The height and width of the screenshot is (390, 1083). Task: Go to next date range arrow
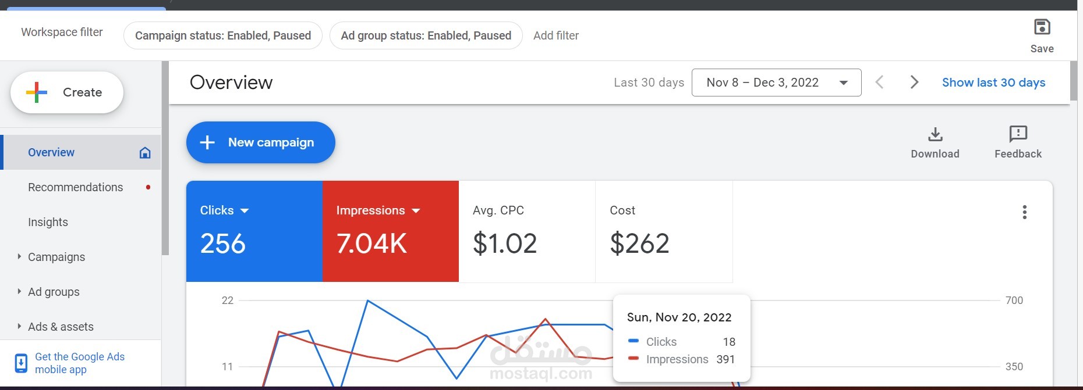(914, 83)
